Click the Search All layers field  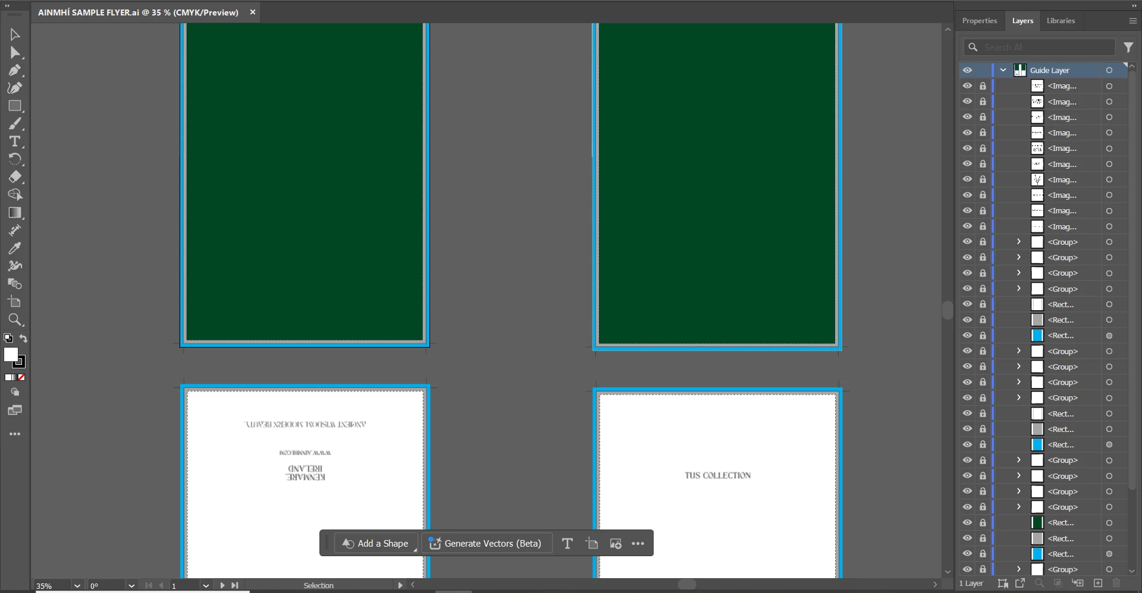(1039, 48)
